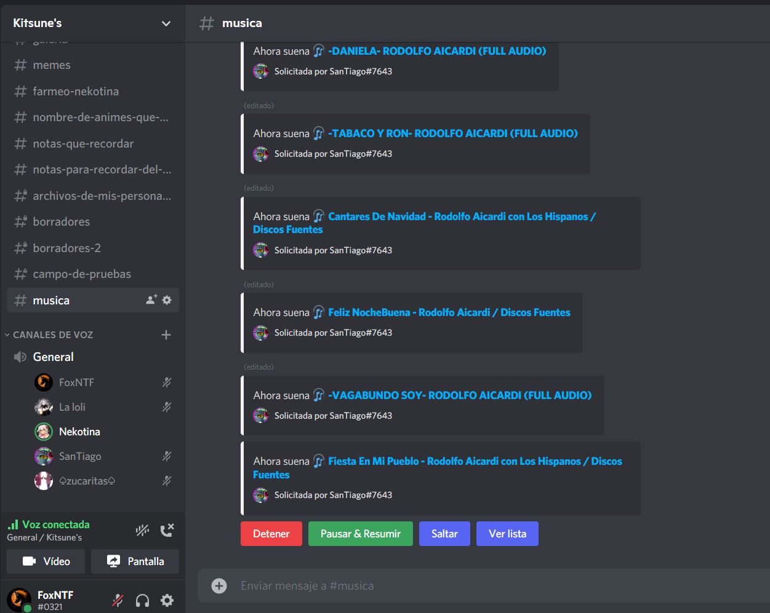
Task: Click zucaritas's muted microphone icon
Action: [166, 481]
